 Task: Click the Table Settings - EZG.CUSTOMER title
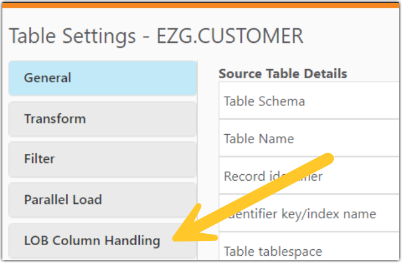pos(156,37)
